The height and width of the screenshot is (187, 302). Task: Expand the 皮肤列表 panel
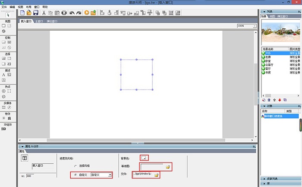pos(264,179)
